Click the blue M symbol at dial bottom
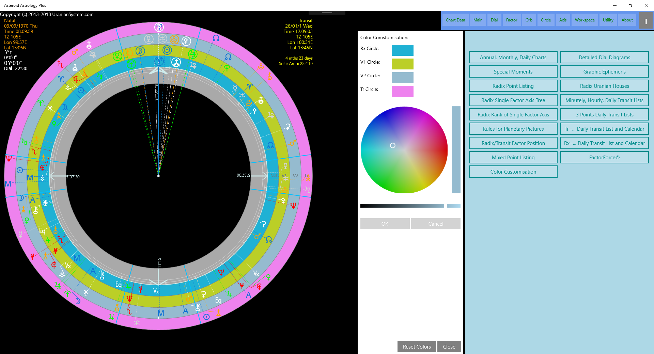The height and width of the screenshot is (354, 654). [161, 313]
